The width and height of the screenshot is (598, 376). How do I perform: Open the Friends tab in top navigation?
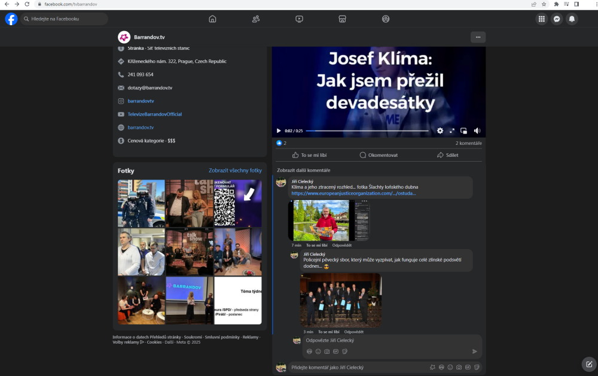coord(256,19)
